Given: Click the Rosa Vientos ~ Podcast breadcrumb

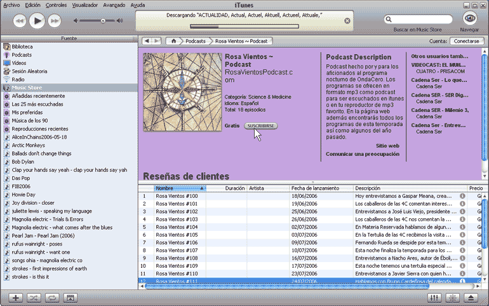Looking at the screenshot, I should point(241,41).
